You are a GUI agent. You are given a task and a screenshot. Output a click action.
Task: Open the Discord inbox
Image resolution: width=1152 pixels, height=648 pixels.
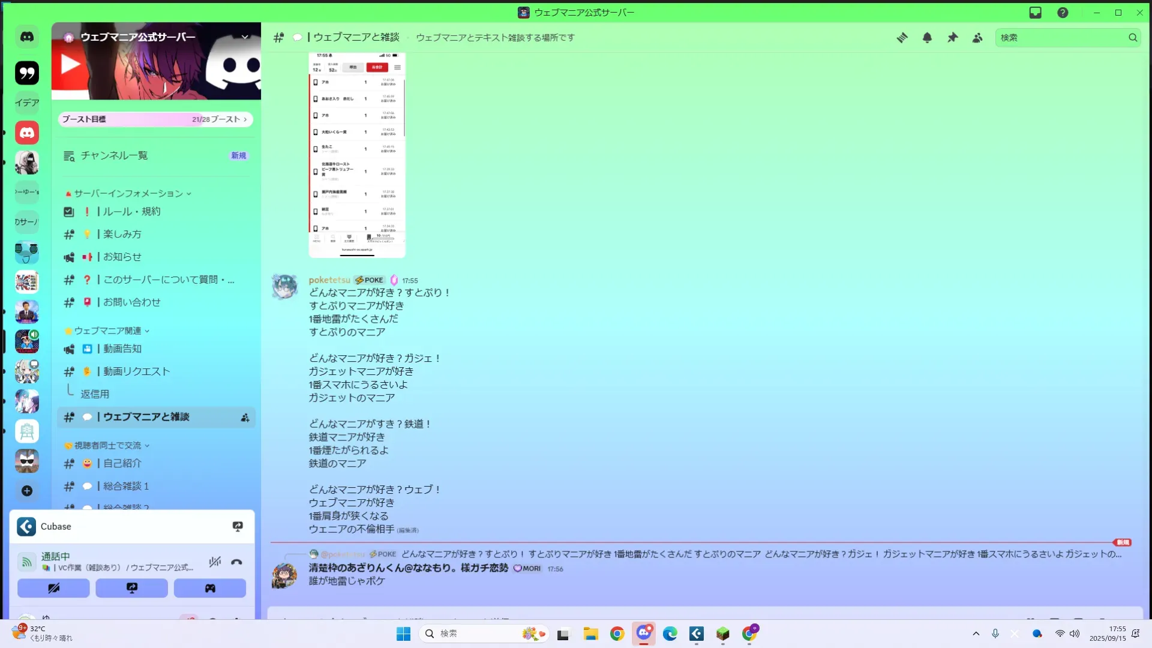coord(1035,13)
